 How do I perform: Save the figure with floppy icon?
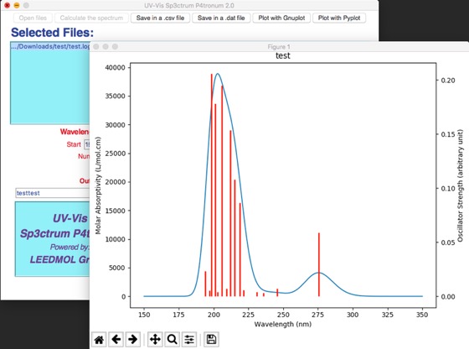pyautogui.click(x=211, y=340)
